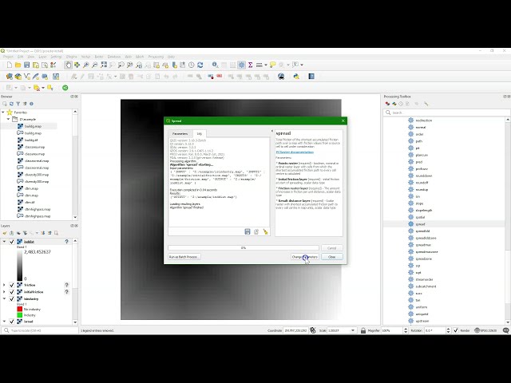This screenshot has height=383, width=511.
Task: Open the log messages speech icon
Action: [x=505, y=330]
